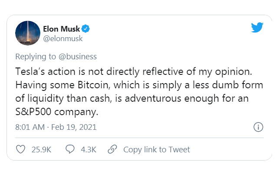
Task: Click the 8:01 AM timestamp
Action: coord(31,127)
